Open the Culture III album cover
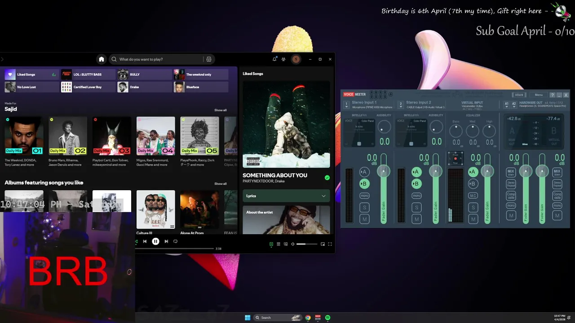This screenshot has height=323, width=575. [x=156, y=210]
